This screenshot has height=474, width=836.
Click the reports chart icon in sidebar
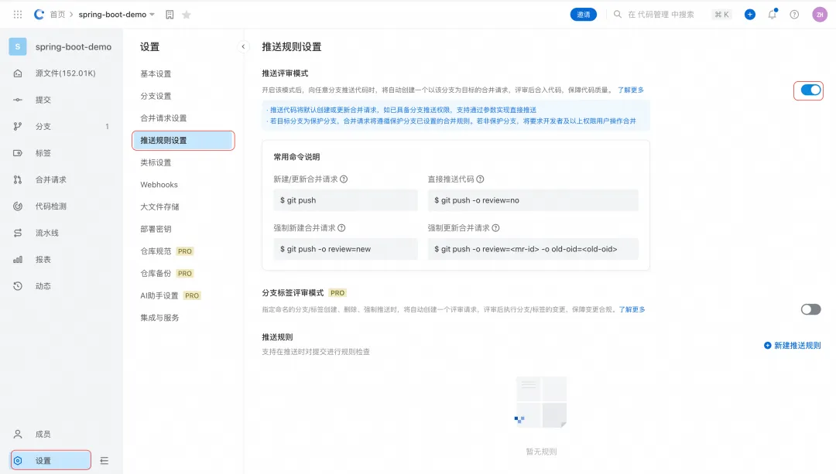click(x=18, y=259)
